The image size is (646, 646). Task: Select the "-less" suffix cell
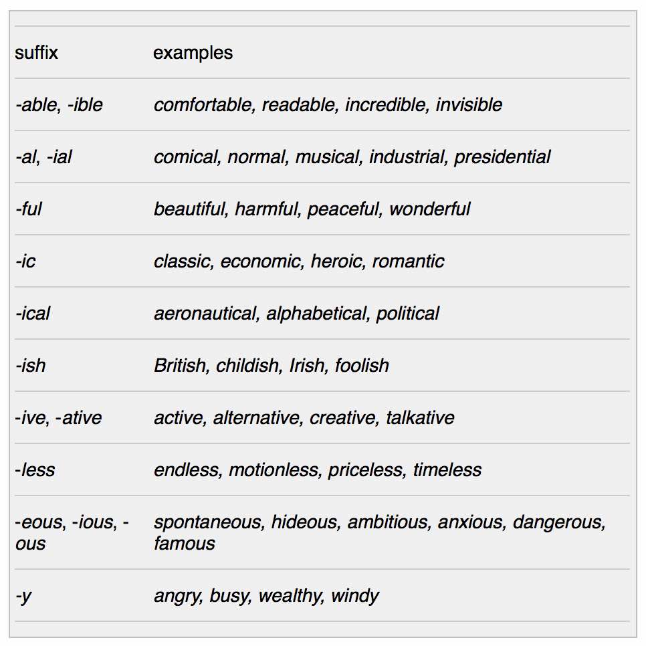[35, 470]
